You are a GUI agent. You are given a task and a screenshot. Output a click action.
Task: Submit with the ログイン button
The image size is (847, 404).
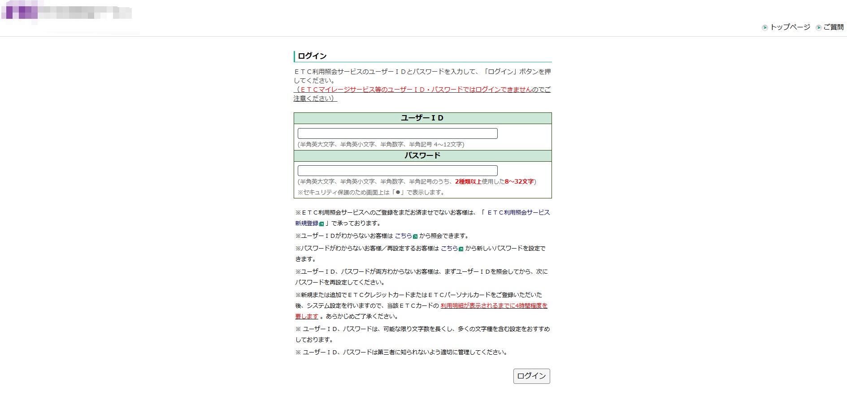pyautogui.click(x=531, y=376)
